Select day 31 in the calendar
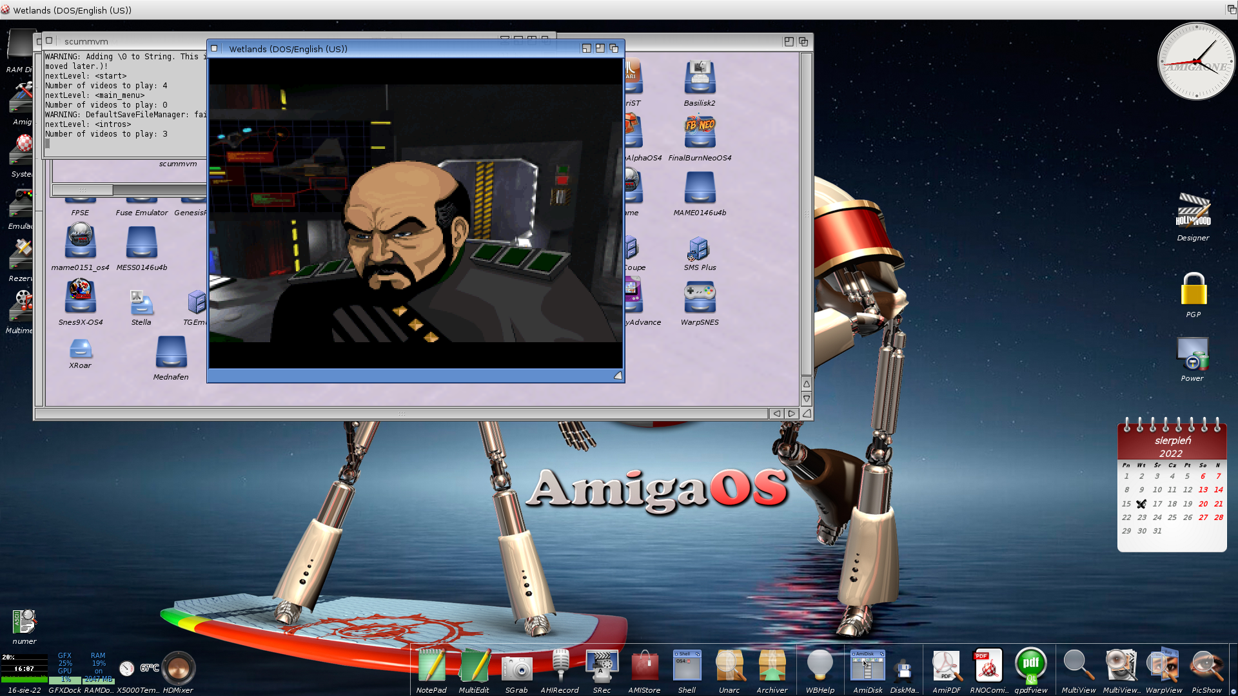The height and width of the screenshot is (696, 1238). (1157, 531)
